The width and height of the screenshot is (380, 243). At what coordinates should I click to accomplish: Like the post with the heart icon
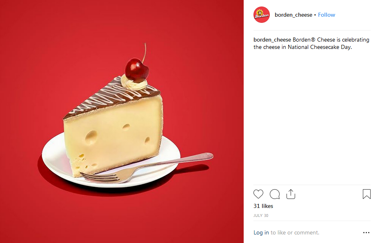[x=258, y=194]
